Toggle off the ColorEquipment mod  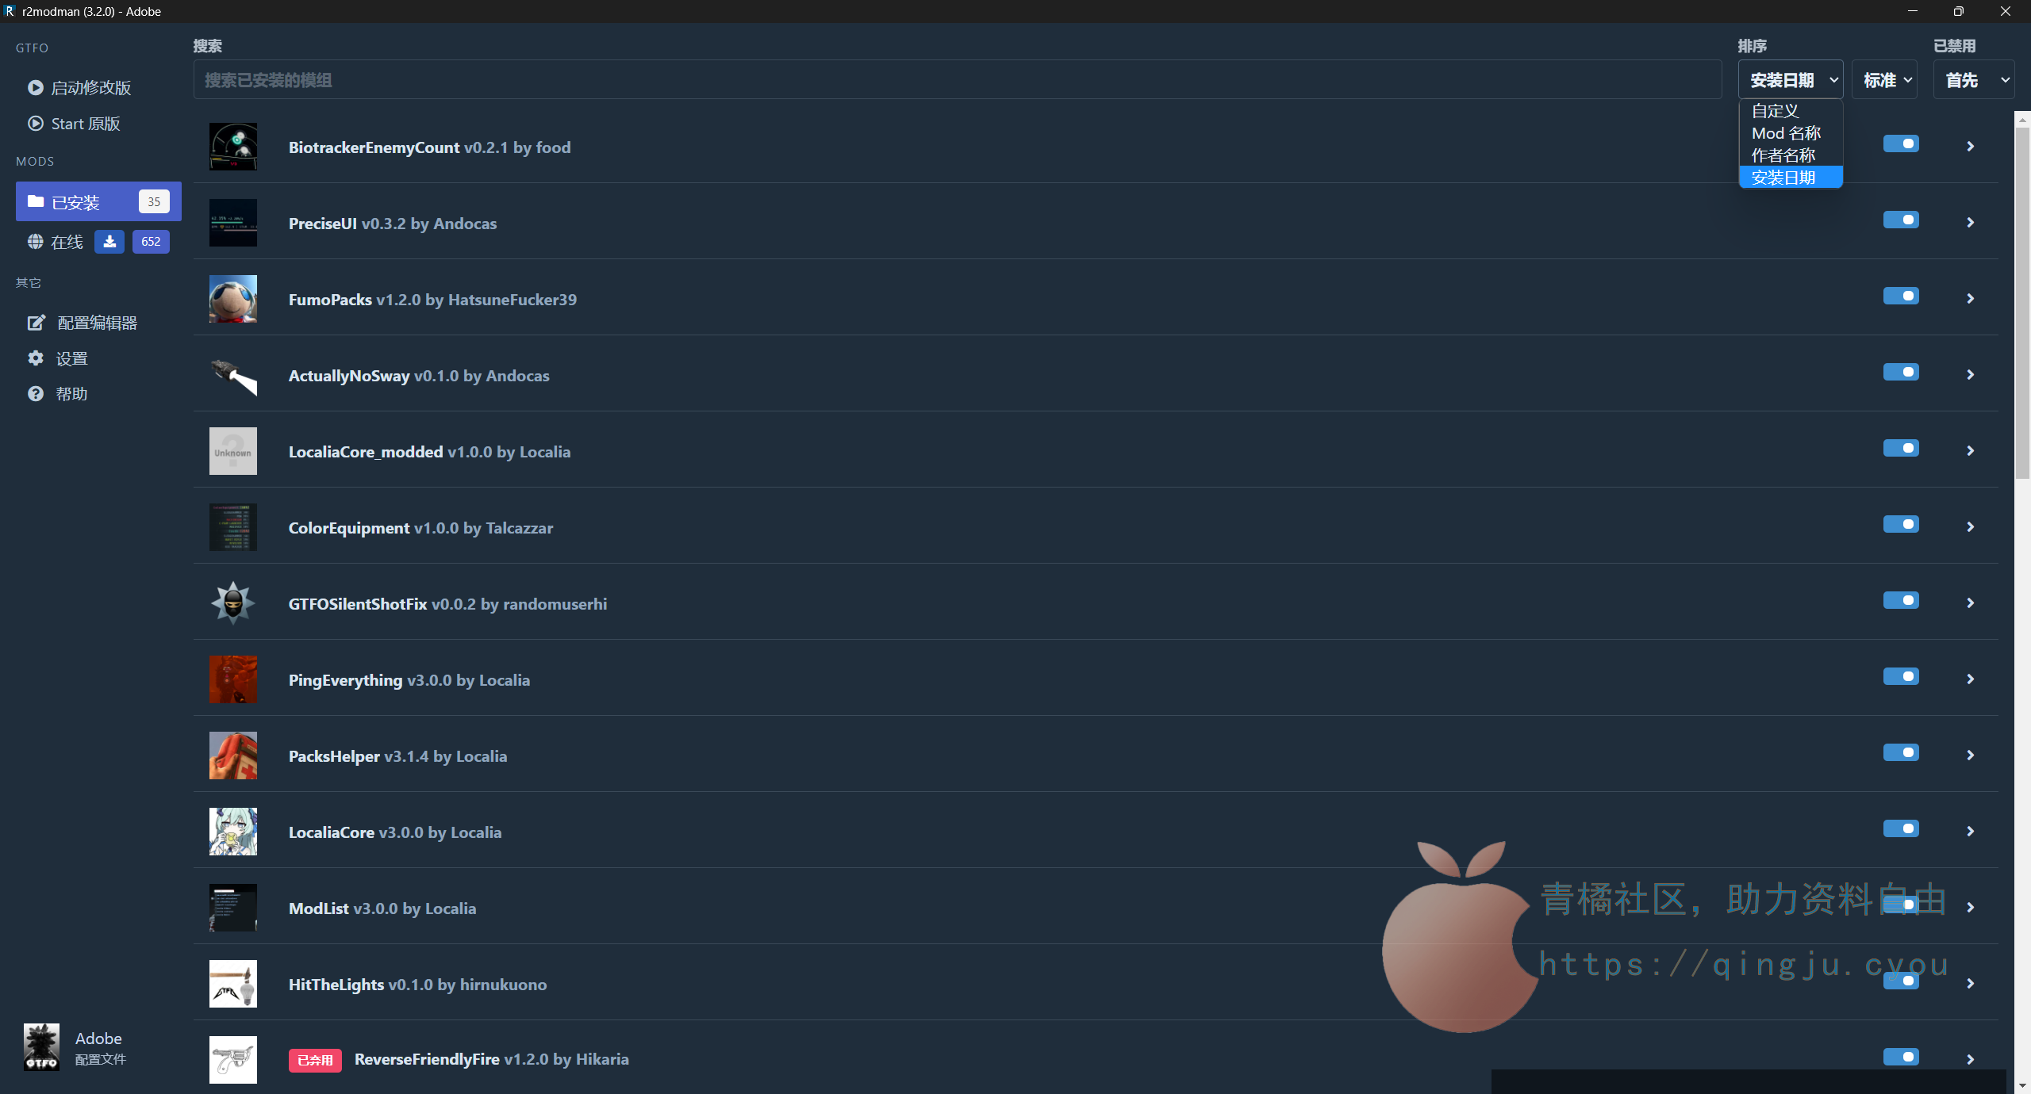tap(1901, 524)
